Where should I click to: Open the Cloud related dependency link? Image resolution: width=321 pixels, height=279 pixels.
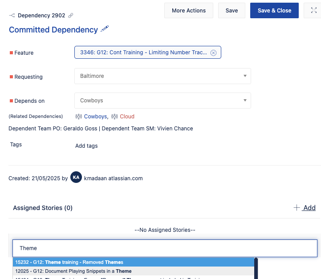127,117
